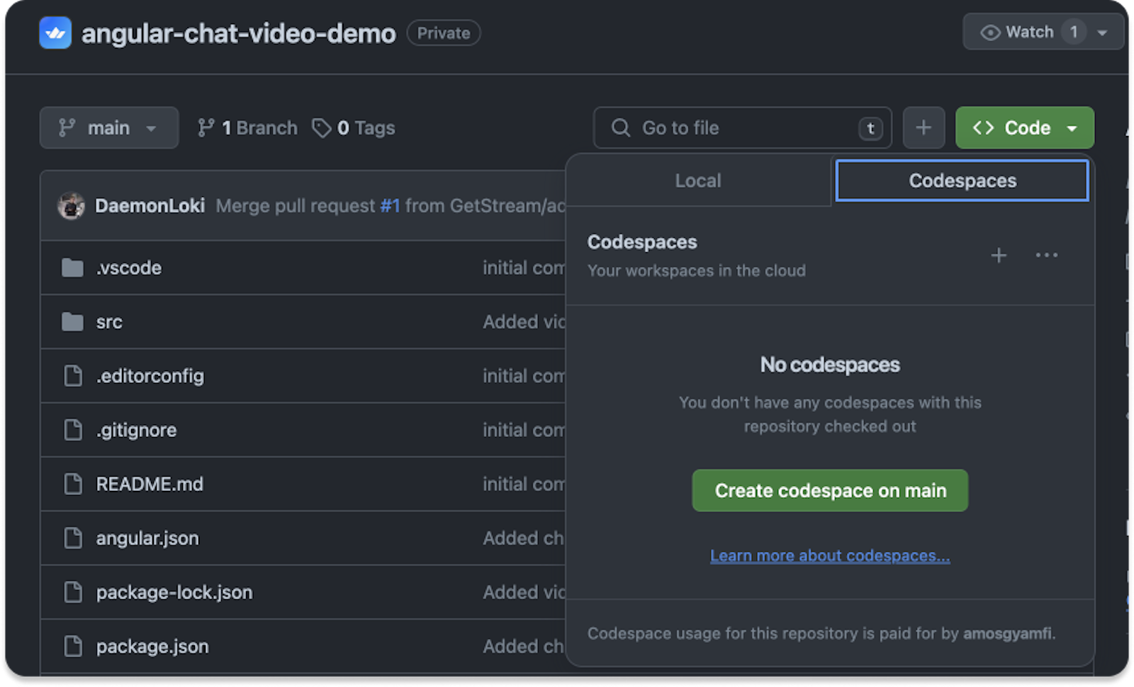
Task: Click the branch icon next to 1 Branch
Action: click(x=206, y=127)
